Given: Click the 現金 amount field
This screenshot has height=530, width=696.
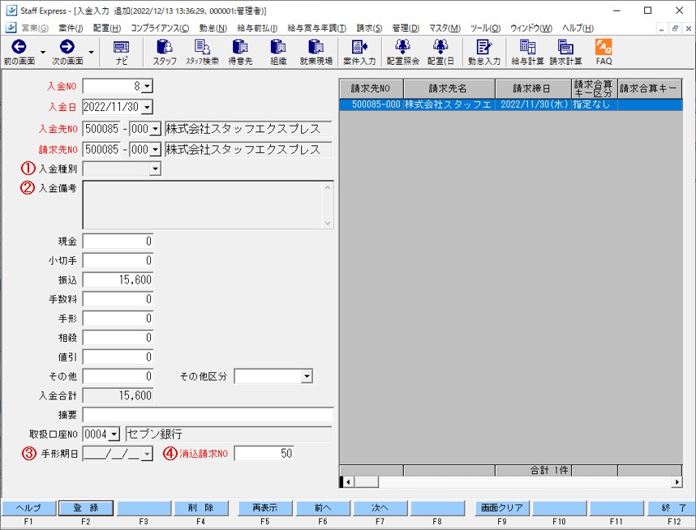Looking at the screenshot, I should 118,241.
